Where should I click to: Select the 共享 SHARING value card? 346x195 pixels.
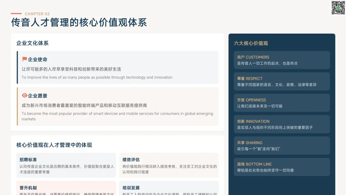(282, 146)
